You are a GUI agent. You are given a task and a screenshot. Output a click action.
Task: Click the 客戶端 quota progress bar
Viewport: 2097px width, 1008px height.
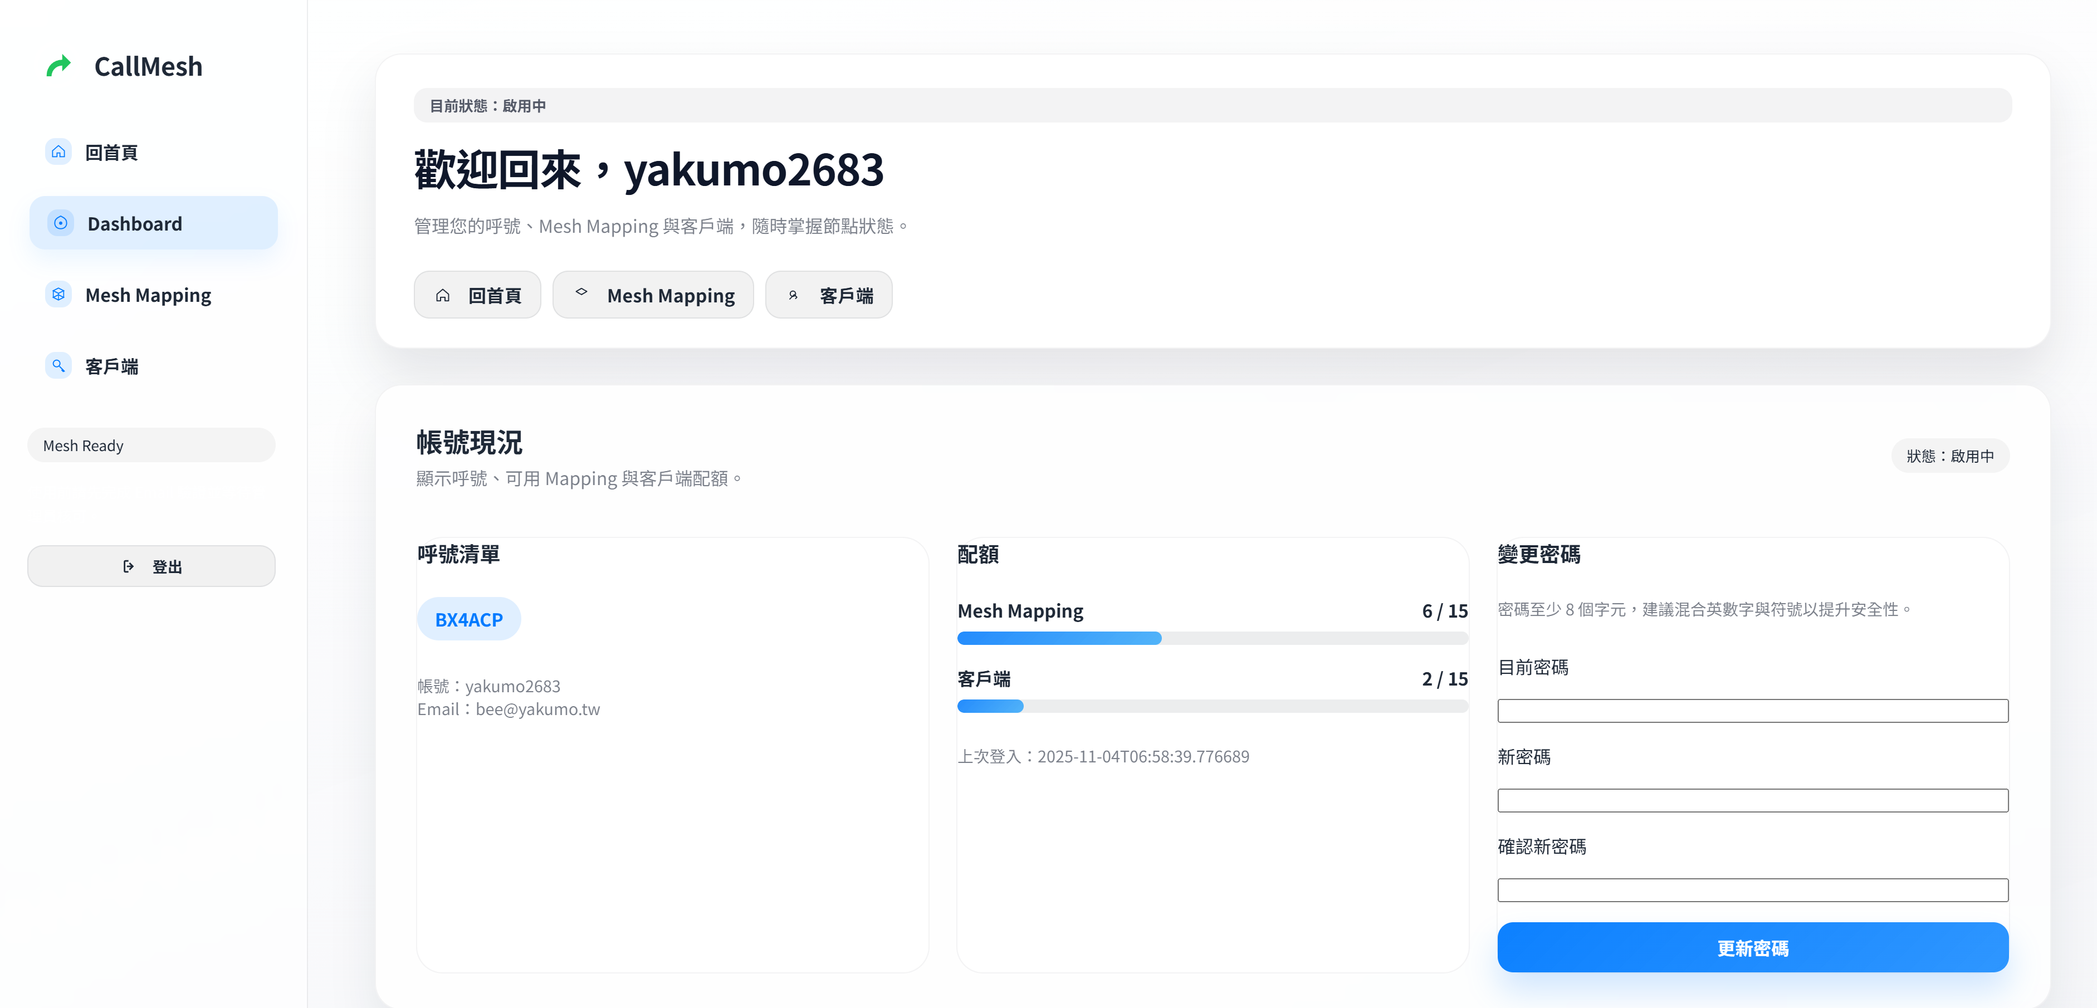coord(1212,707)
